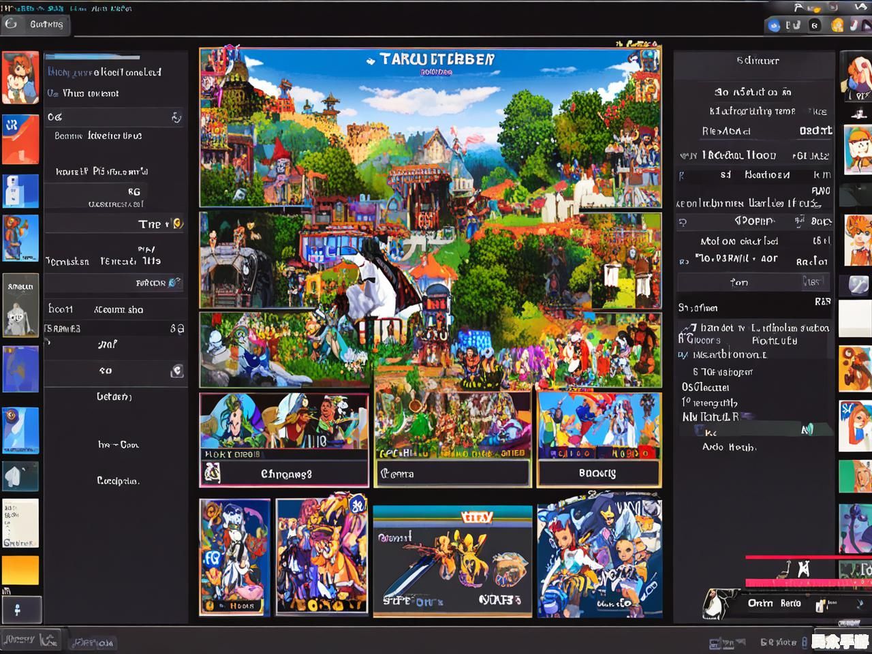The height and width of the screenshot is (654, 872).
Task: Click the gold coin icon beside Tne
Action: 177,223
